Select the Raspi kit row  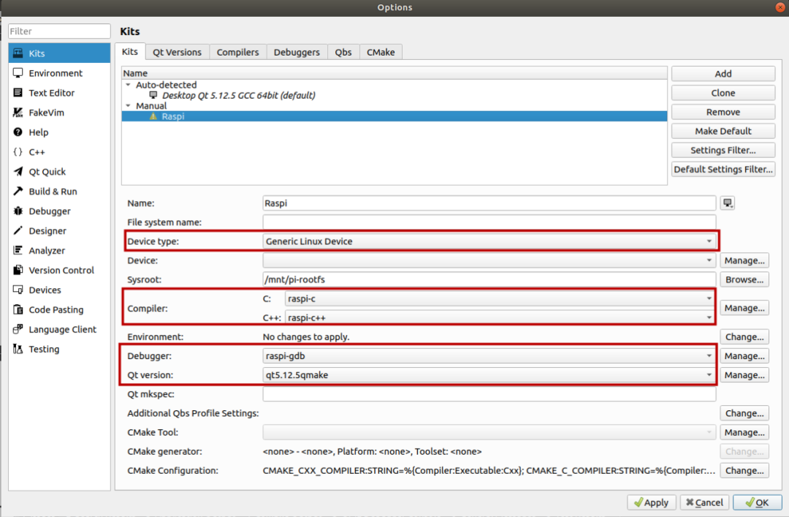(394, 116)
